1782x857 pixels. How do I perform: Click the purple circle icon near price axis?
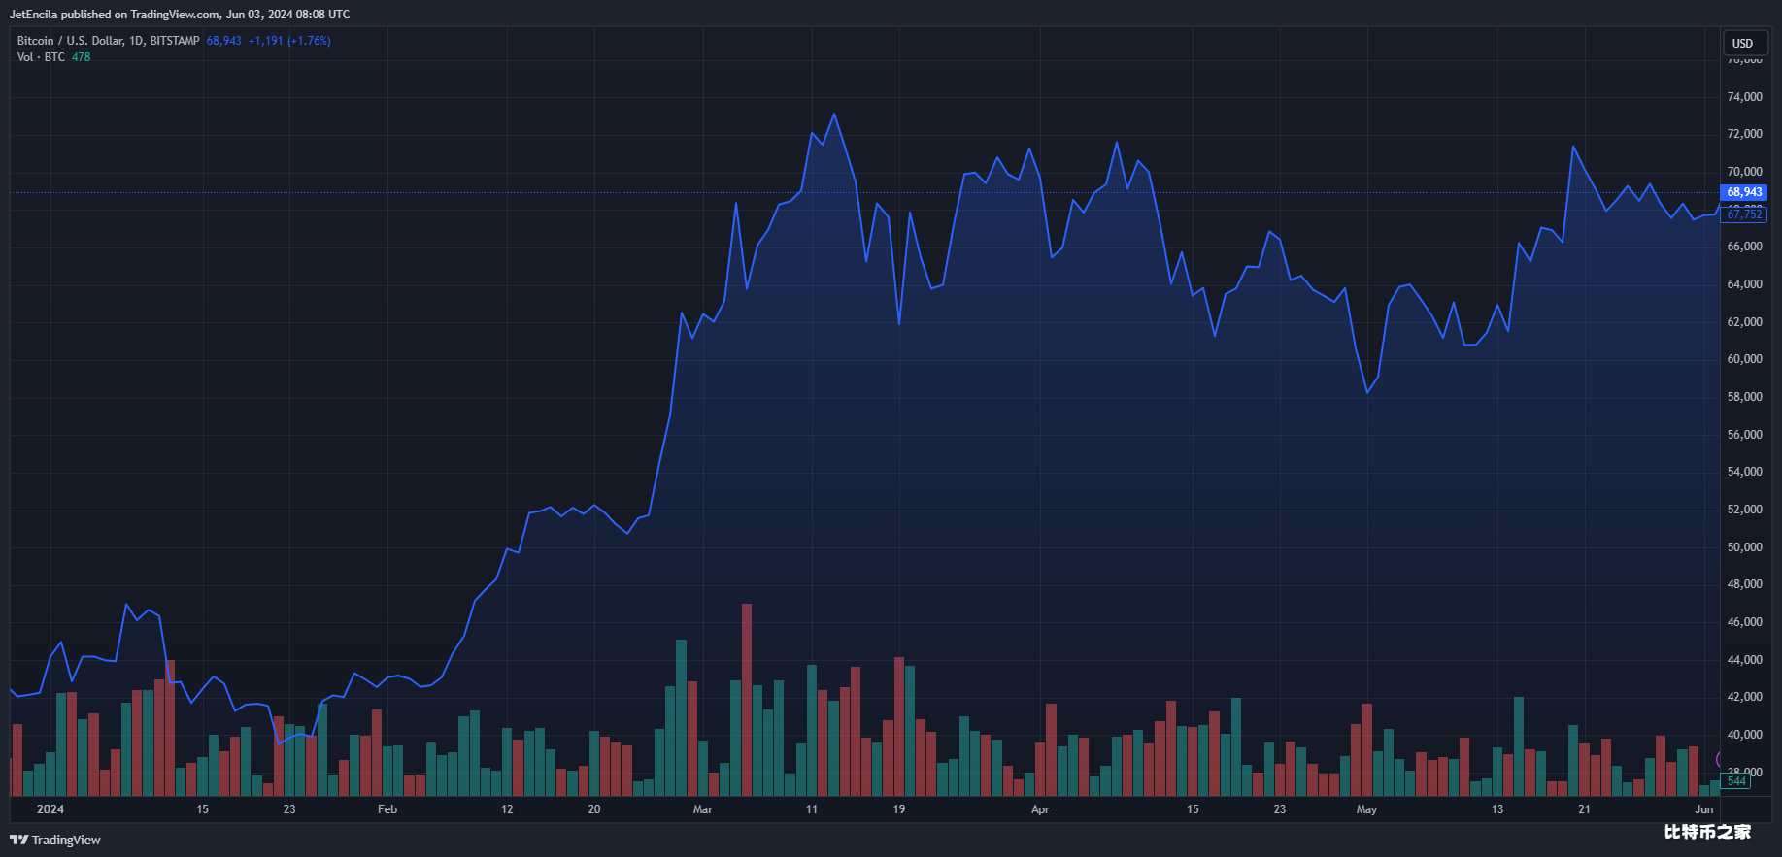pyautogui.click(x=1720, y=760)
